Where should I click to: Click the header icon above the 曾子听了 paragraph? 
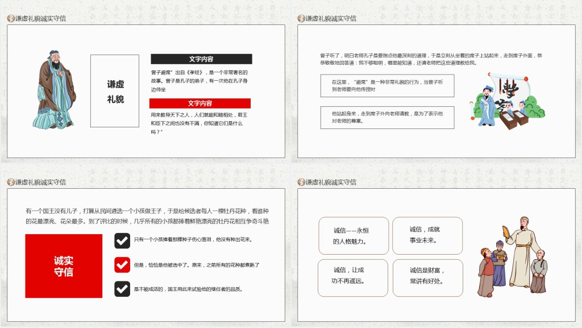301,18
